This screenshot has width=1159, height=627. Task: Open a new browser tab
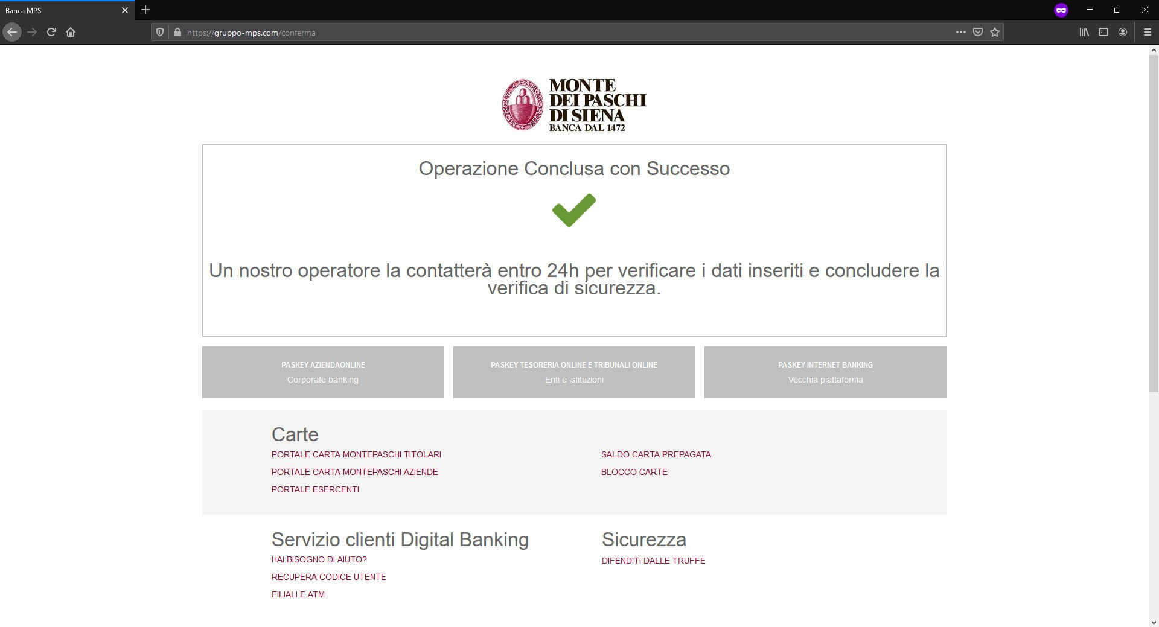145,10
